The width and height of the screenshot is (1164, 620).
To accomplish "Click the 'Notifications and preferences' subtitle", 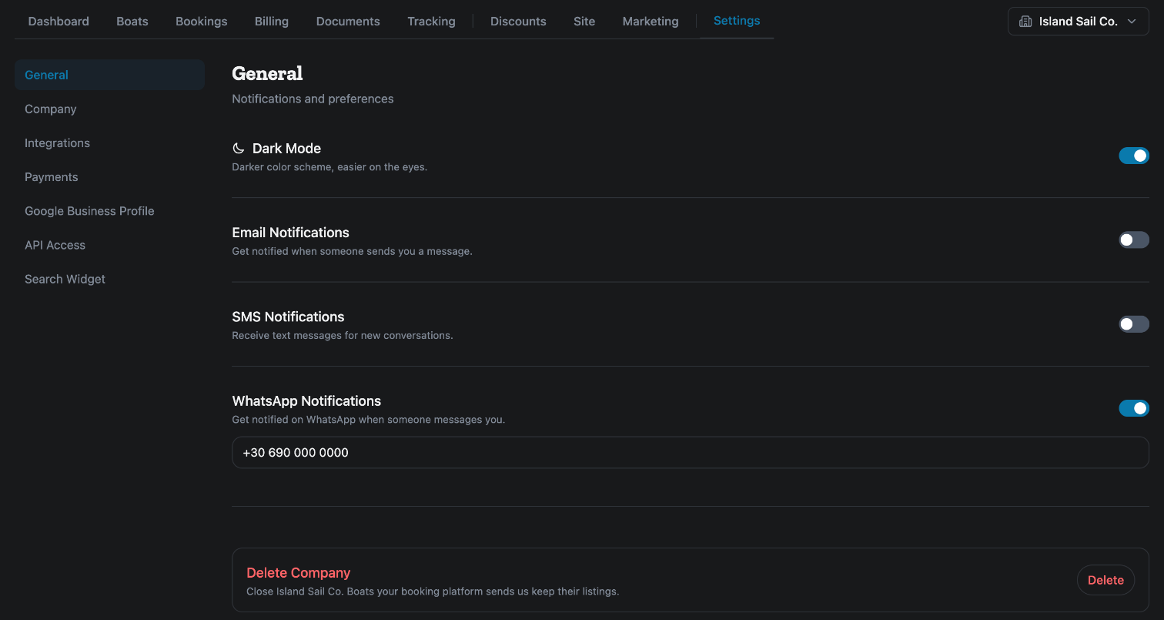I will coord(313,99).
